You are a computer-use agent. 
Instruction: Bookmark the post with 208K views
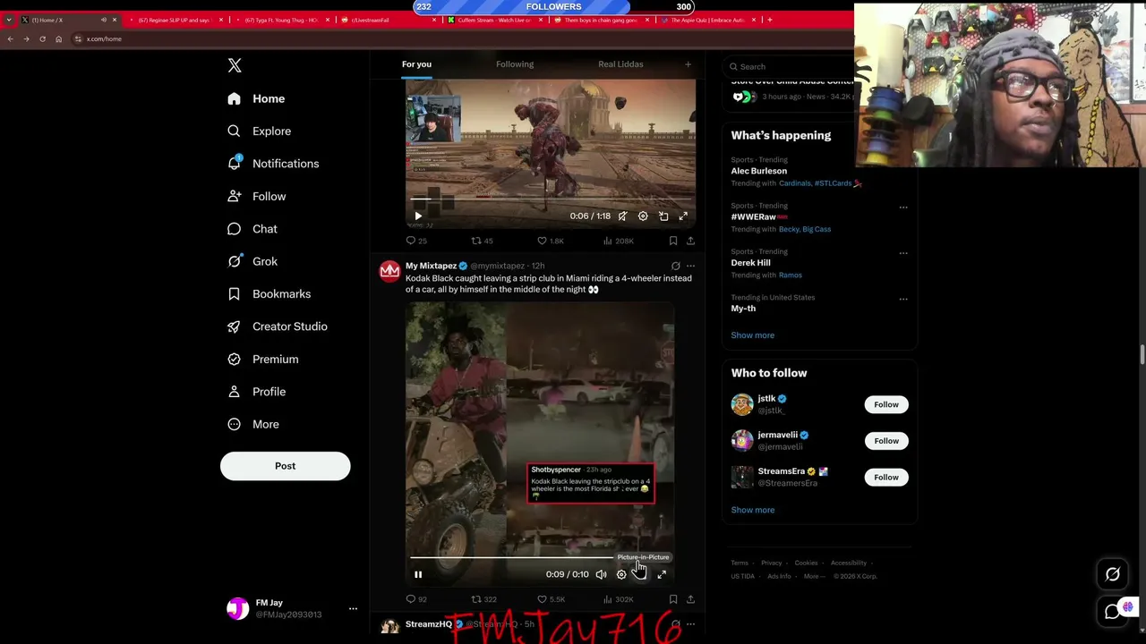point(673,241)
